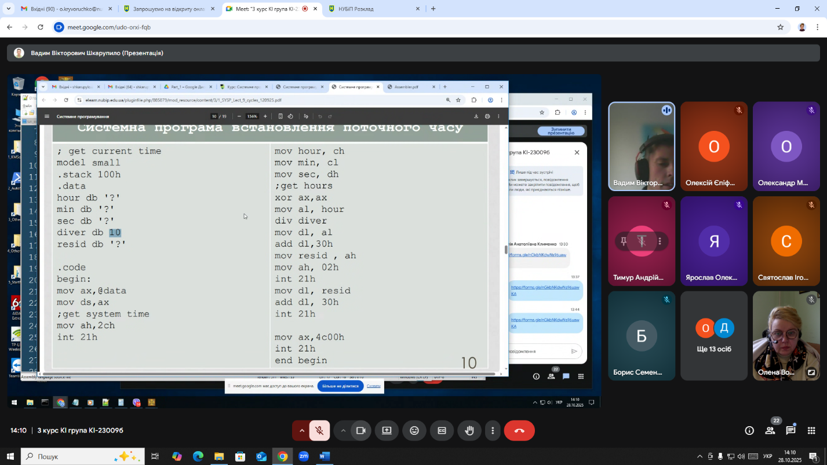Image resolution: width=827 pixels, height=465 pixels.
Task: Click the present screen button
Action: point(387,430)
